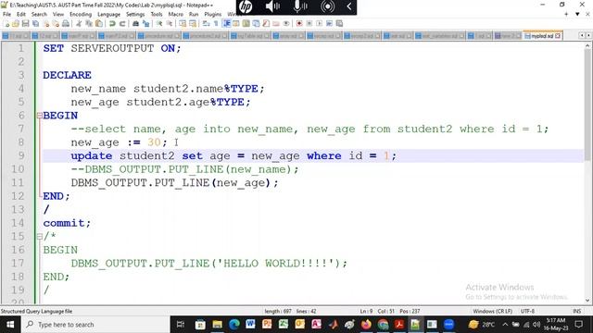Open the Edit menu
This screenshot has height=333, width=593.
[21, 15]
